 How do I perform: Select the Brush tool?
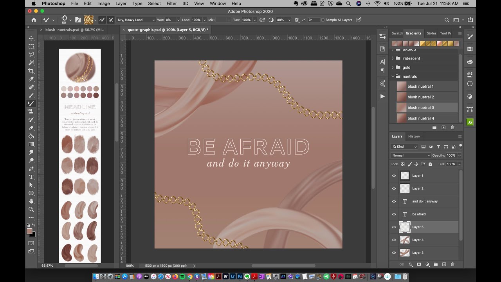[x=31, y=95]
